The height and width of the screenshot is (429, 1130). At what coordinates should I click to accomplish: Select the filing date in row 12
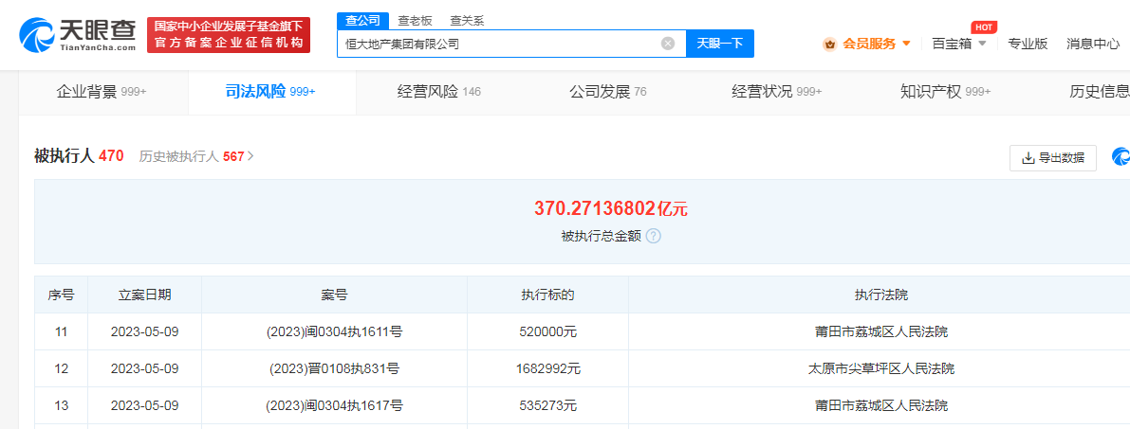point(144,368)
